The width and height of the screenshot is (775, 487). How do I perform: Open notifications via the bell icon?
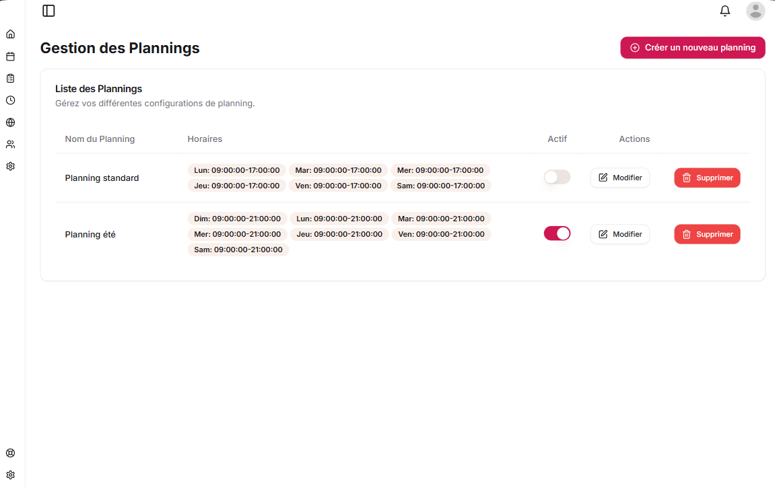click(x=725, y=11)
